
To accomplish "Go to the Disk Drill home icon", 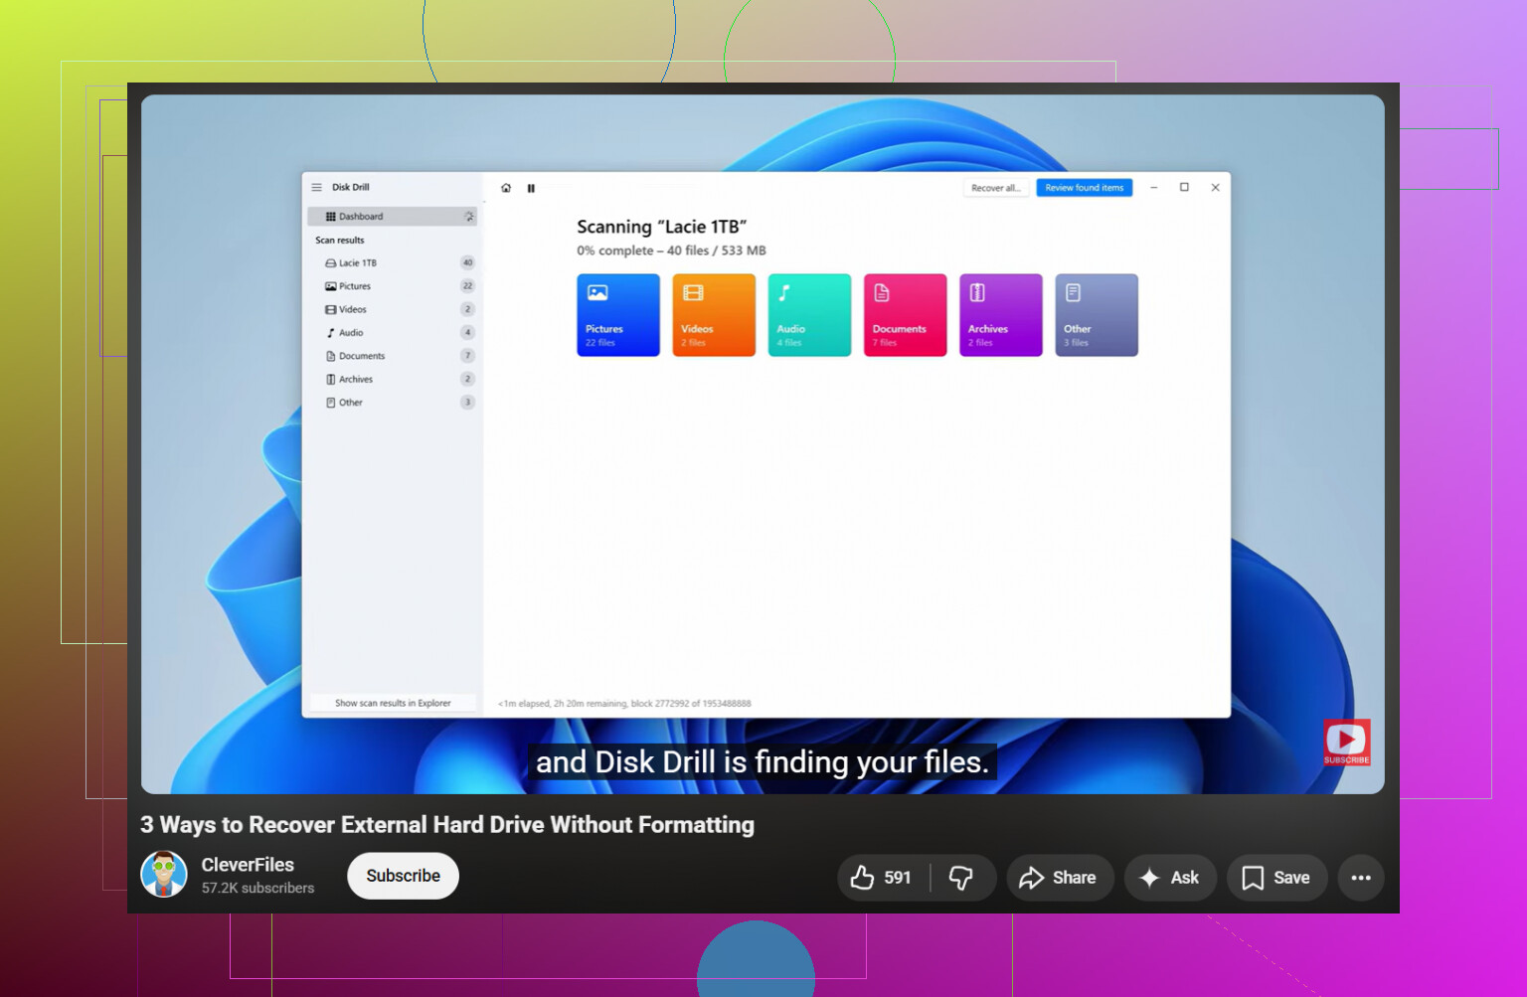I will pyautogui.click(x=506, y=188).
